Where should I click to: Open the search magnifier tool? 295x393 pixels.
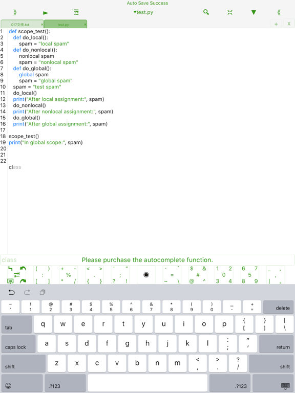(206, 12)
